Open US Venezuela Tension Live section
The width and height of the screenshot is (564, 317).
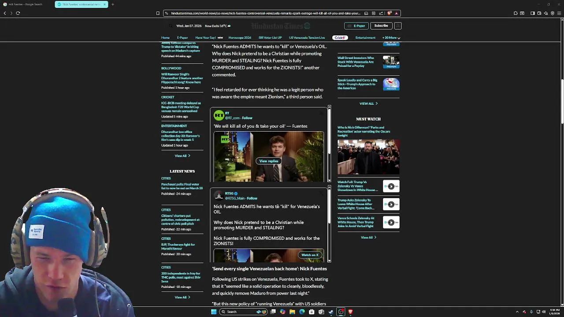307,38
